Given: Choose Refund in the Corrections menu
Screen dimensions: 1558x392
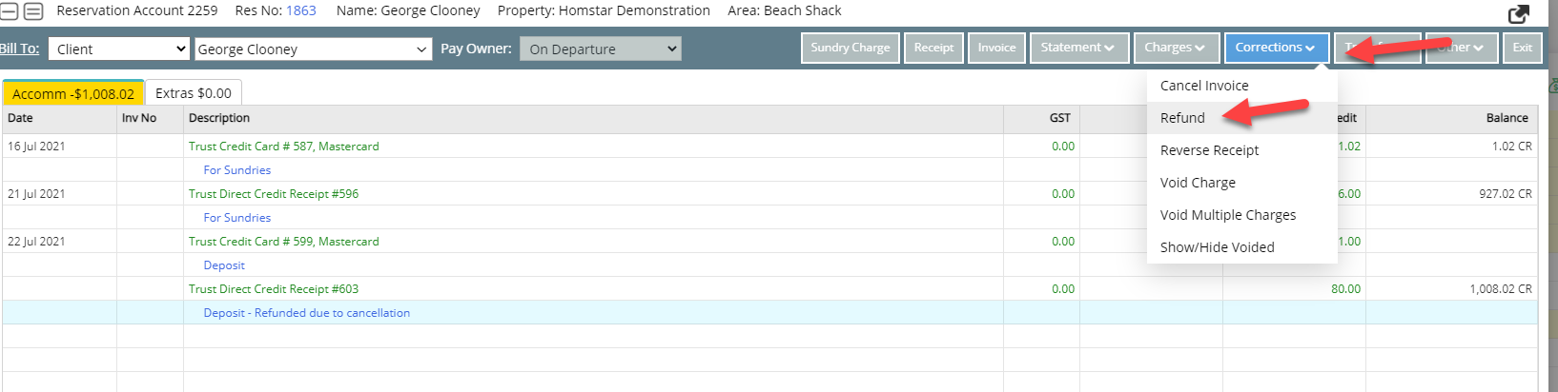Looking at the screenshot, I should click(1182, 118).
